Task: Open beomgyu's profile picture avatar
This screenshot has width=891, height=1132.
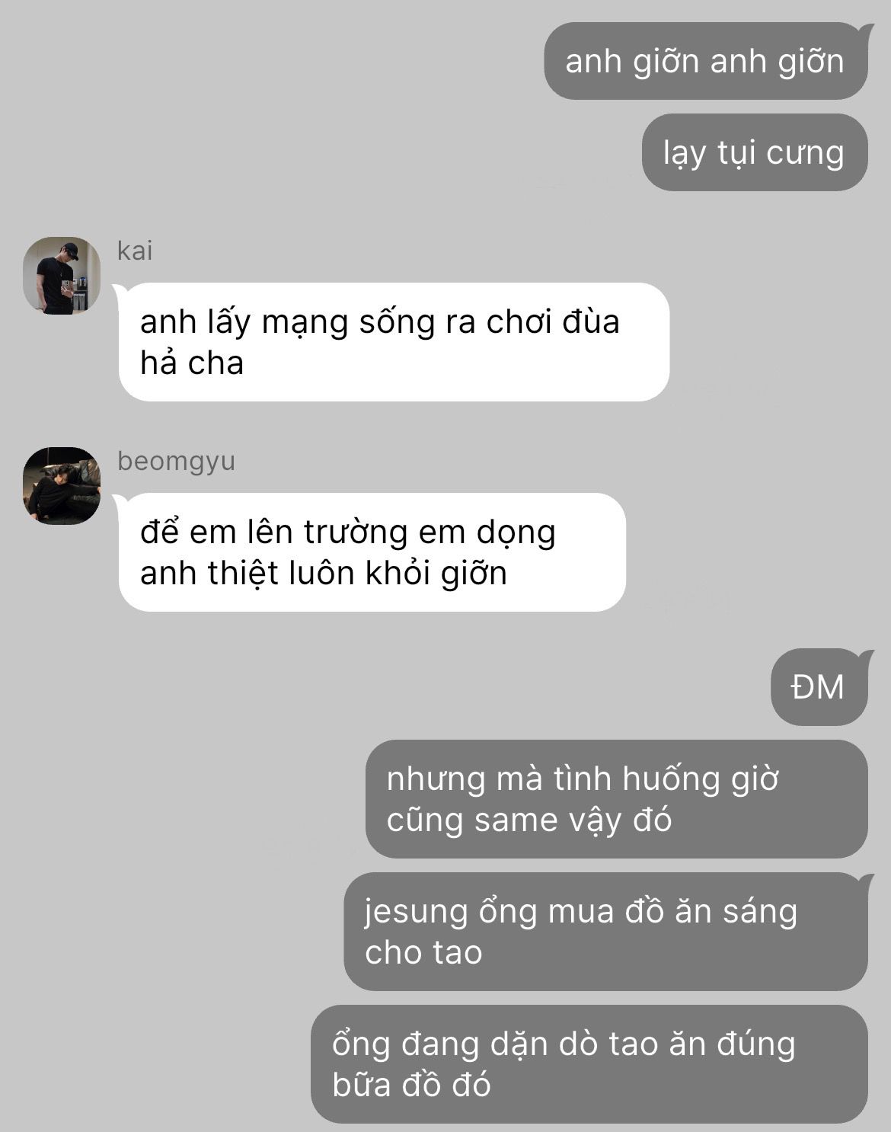Action: tap(62, 485)
